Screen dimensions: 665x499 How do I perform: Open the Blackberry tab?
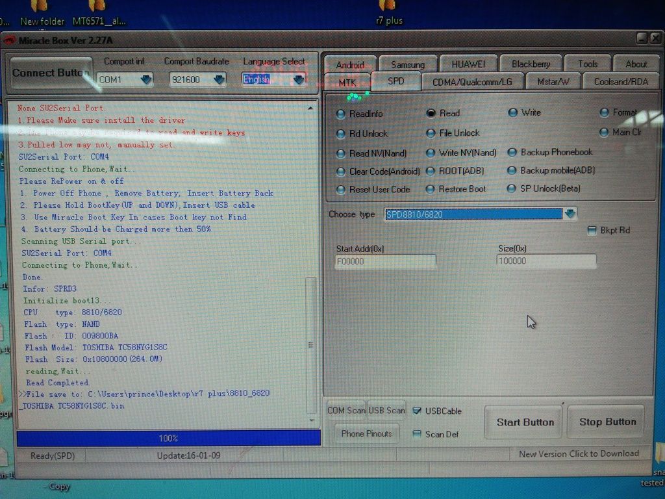click(x=531, y=64)
